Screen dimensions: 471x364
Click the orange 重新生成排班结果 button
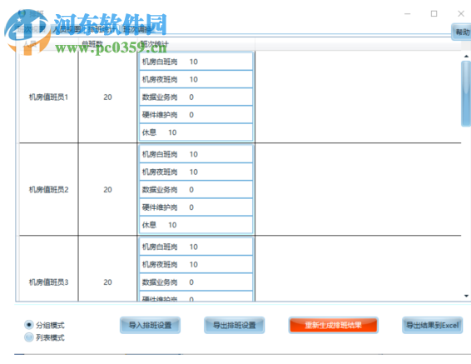tap(333, 325)
